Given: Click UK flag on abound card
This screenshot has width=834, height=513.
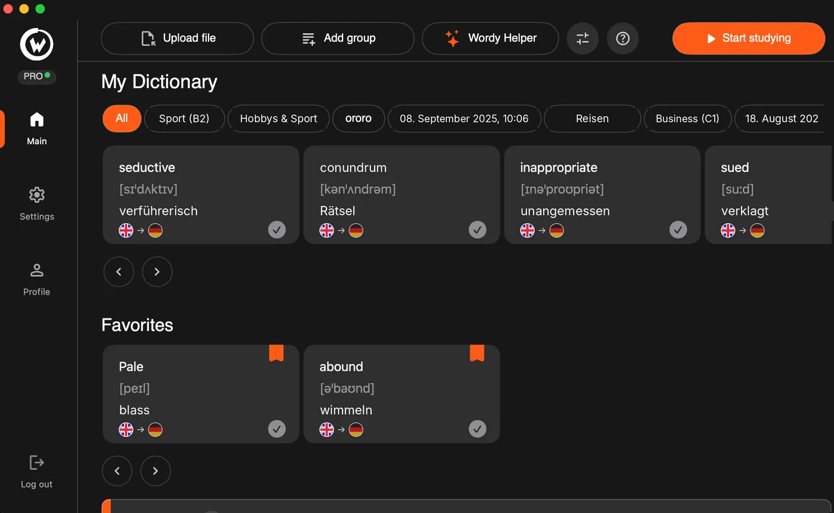Looking at the screenshot, I should [x=326, y=430].
